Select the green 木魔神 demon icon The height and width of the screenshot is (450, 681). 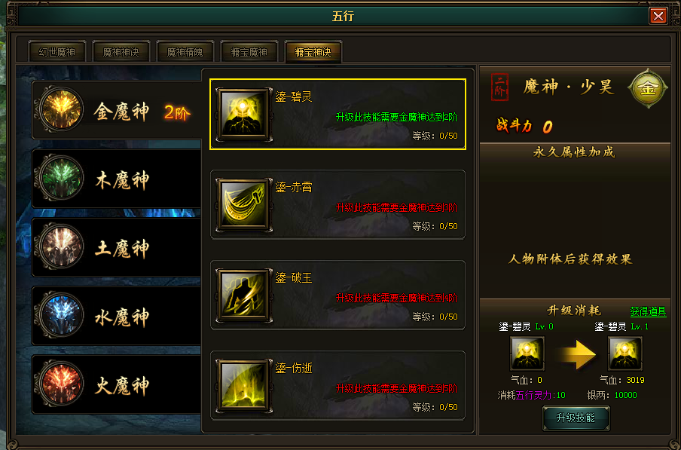(61, 178)
